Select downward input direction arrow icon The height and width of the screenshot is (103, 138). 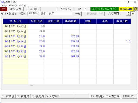click(x=128, y=14)
